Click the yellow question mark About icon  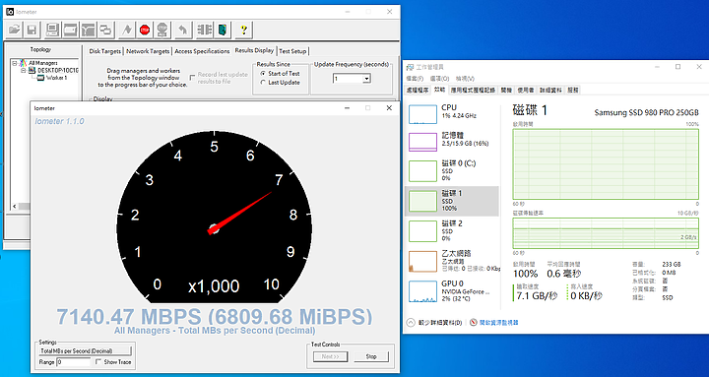click(x=244, y=30)
